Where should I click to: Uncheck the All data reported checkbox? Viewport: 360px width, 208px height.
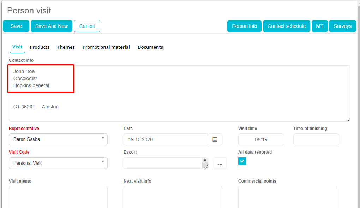click(242, 161)
